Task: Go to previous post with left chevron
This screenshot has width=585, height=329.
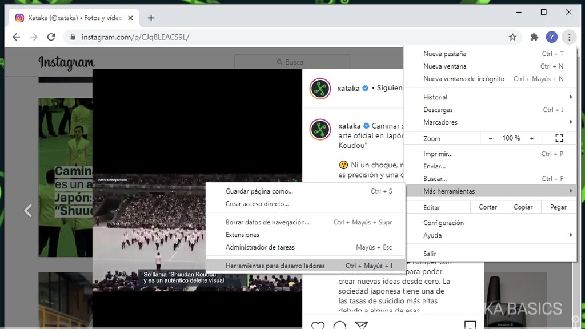Action: coord(28,210)
